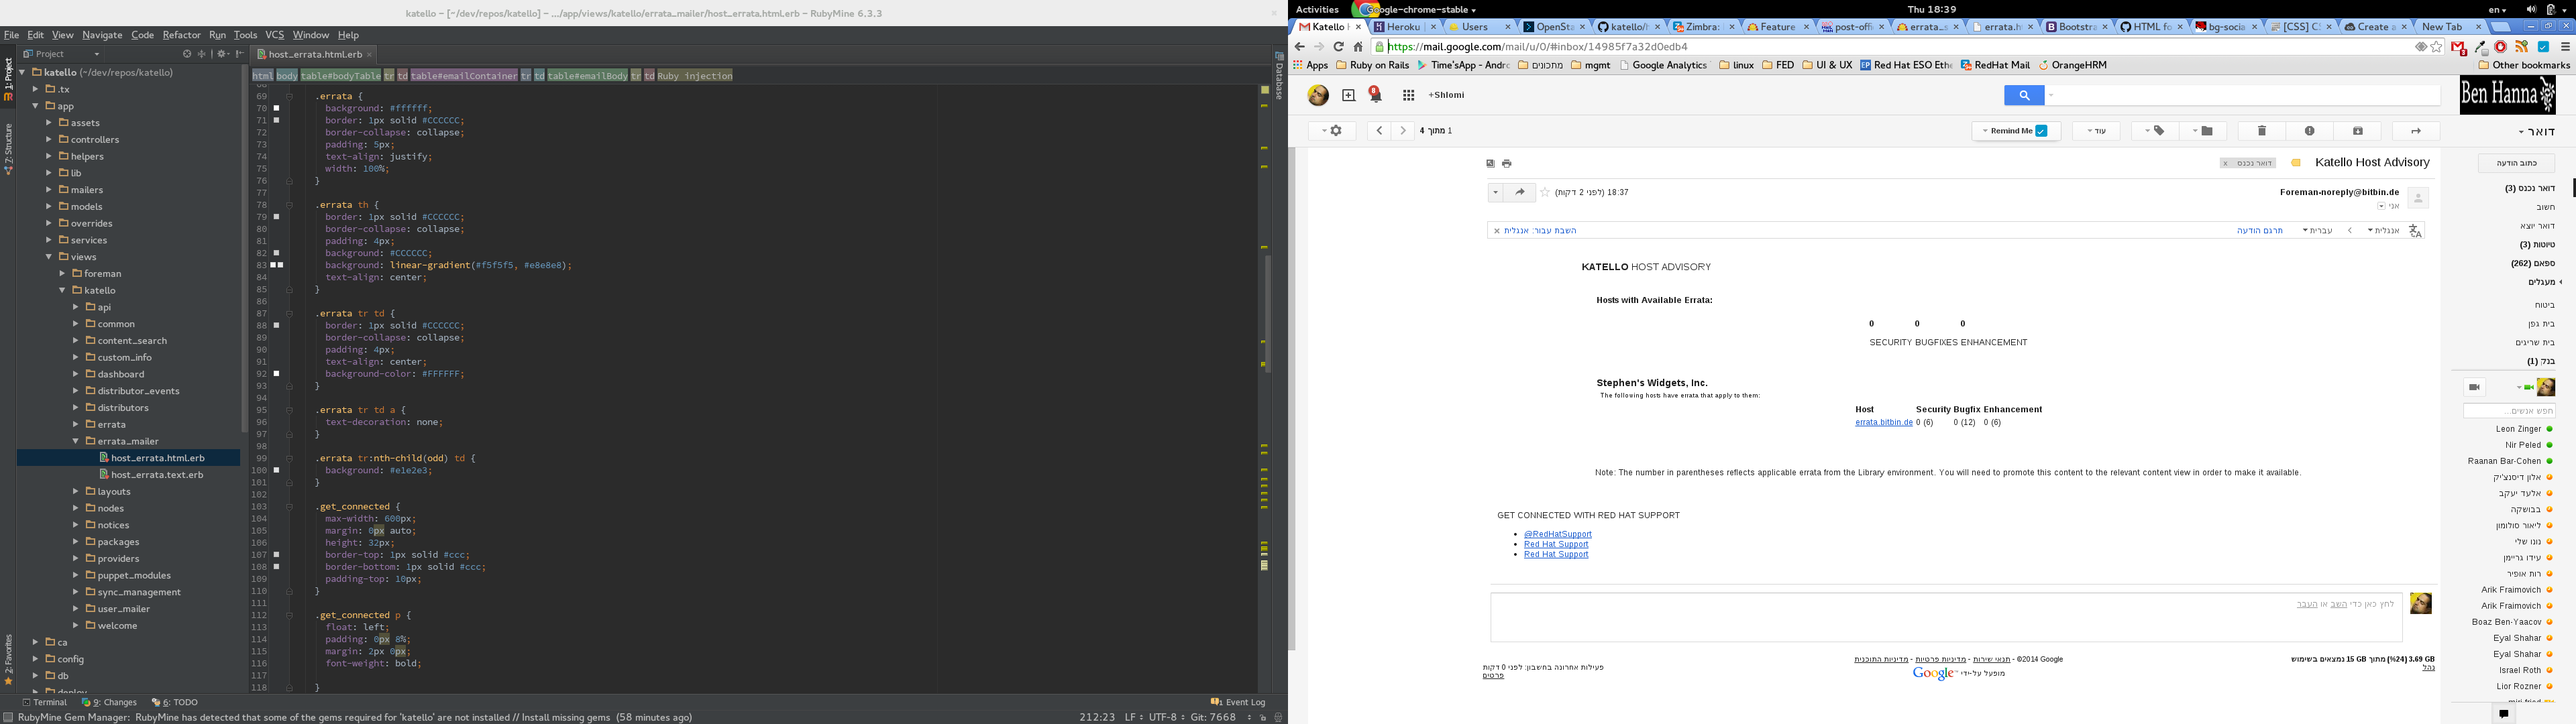The height and width of the screenshot is (724, 2576).
Task: Open the Gmail settings gear dropdown
Action: click(1332, 131)
